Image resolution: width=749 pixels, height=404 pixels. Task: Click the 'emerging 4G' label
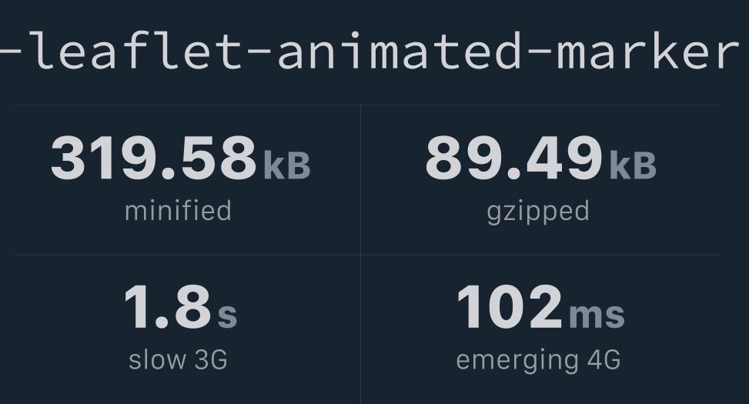(538, 361)
